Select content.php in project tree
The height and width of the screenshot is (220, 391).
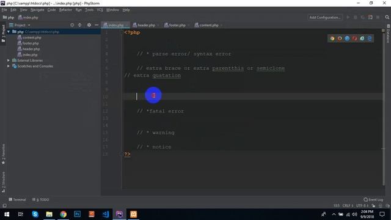click(29, 37)
